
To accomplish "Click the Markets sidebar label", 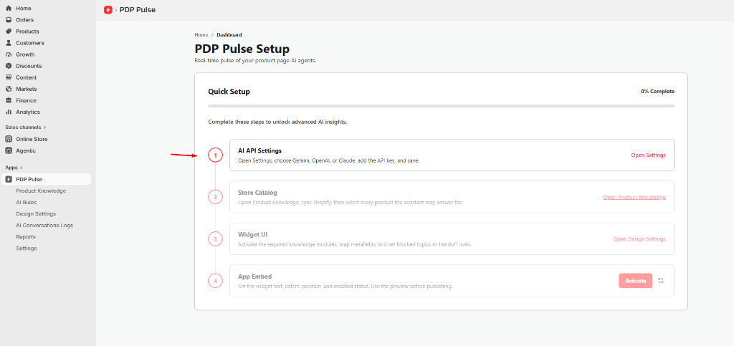I will (x=27, y=89).
